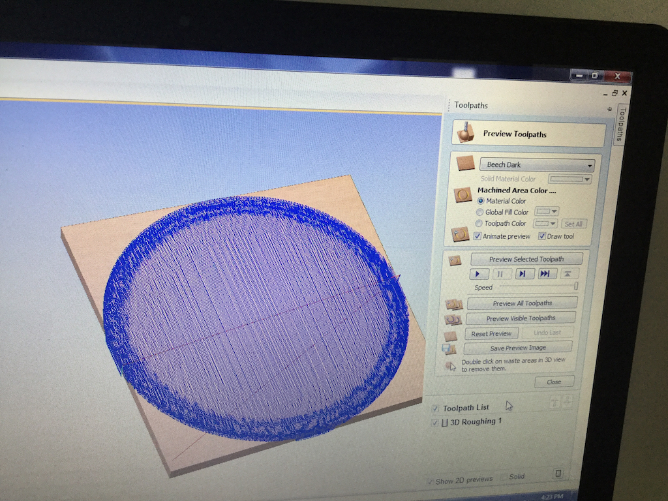The width and height of the screenshot is (668, 501).
Task: Click the preview Speed slider handle
Action: point(576,286)
